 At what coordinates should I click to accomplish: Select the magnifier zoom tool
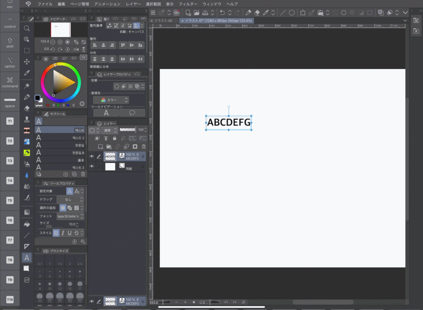(26, 28)
